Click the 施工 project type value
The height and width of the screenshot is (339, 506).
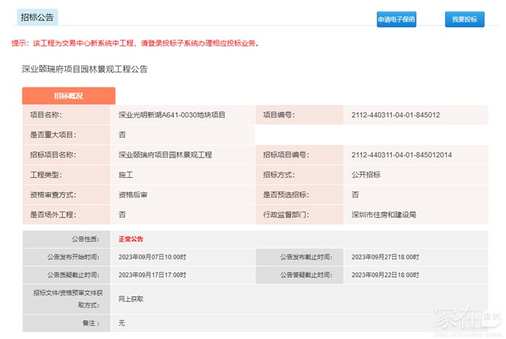pos(126,175)
